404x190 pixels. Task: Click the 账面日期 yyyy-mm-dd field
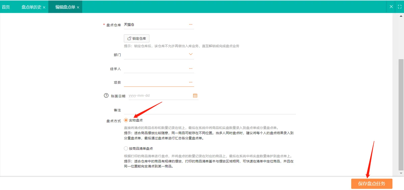[x=160, y=96]
